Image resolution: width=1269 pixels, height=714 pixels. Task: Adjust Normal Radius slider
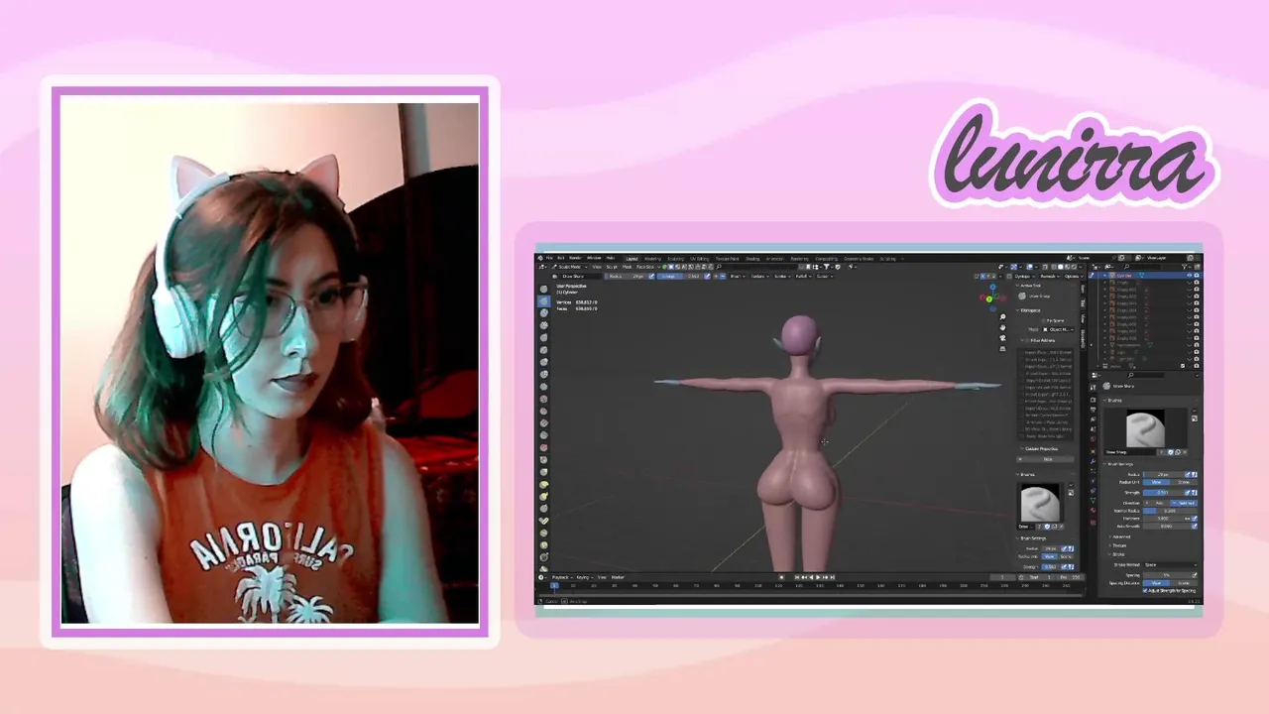point(1170,511)
